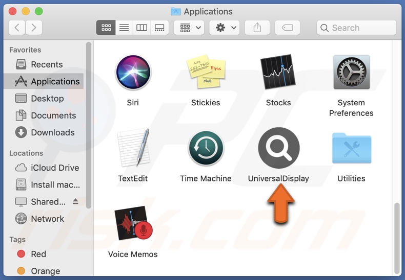Minimize the window with yellow button
405x280 pixels.
tap(26, 11)
